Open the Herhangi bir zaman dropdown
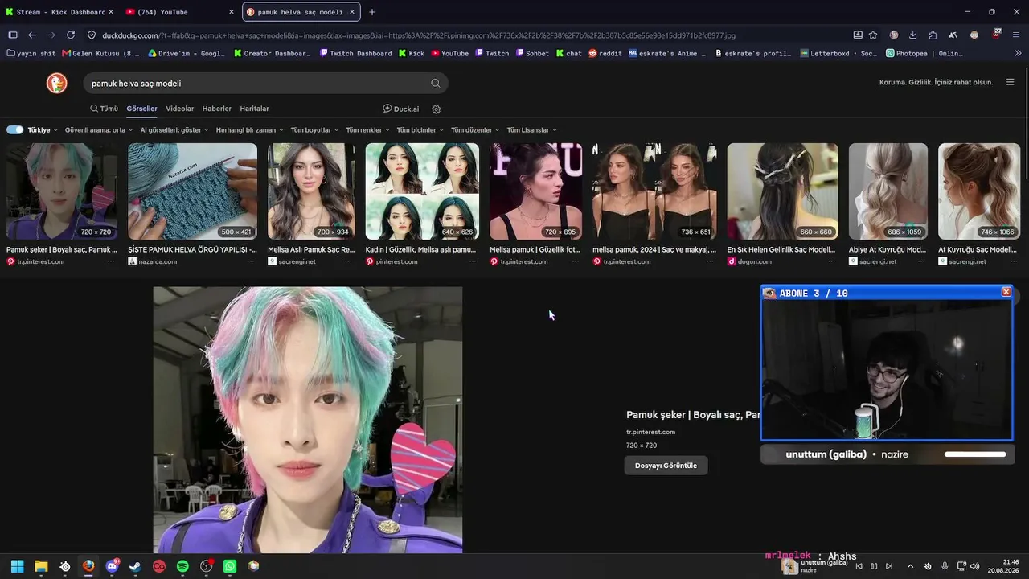This screenshot has height=579, width=1029. tap(249, 130)
